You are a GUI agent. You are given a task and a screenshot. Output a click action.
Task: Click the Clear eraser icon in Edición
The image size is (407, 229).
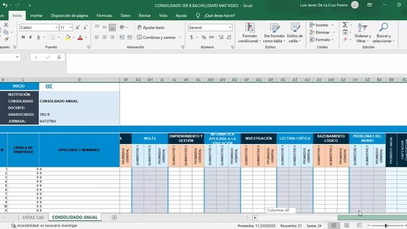pyautogui.click(x=345, y=39)
